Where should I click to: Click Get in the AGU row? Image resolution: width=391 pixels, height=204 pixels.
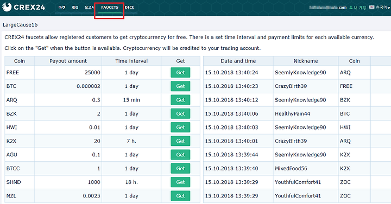pos(180,155)
